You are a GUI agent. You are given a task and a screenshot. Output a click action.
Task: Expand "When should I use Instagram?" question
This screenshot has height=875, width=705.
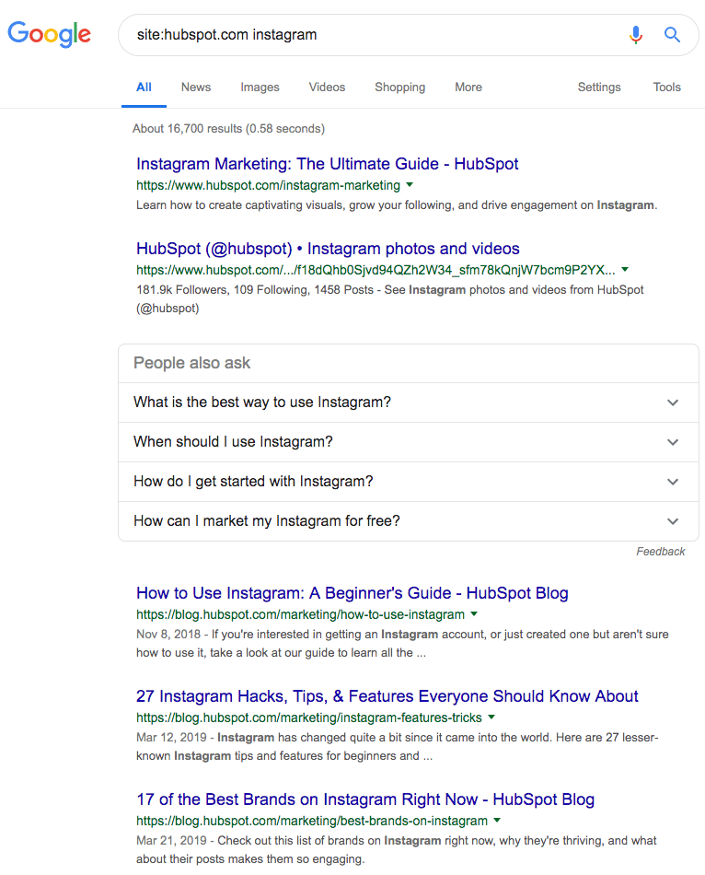(x=409, y=442)
